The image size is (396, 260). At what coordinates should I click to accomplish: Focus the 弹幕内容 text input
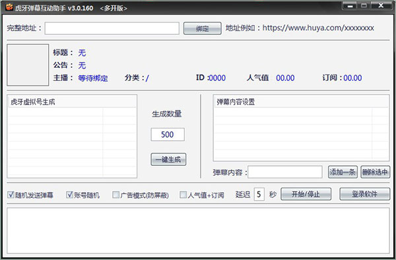pos(285,172)
